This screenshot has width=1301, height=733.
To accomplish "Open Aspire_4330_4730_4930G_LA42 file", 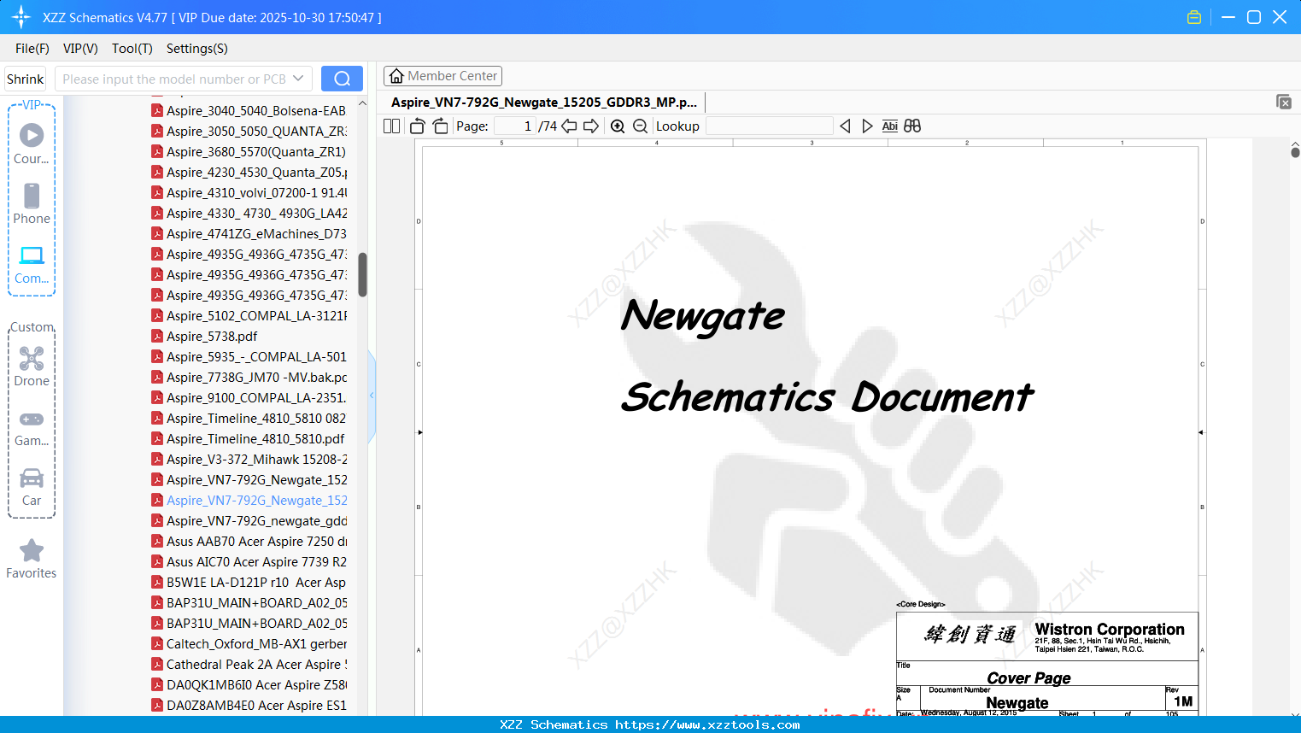I will (x=249, y=213).
